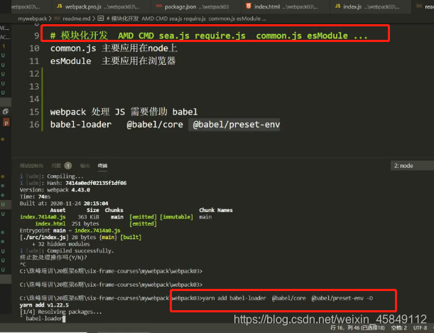This screenshot has width=434, height=333.
Task: Click line number 12 in the gutter
Action: [34, 74]
